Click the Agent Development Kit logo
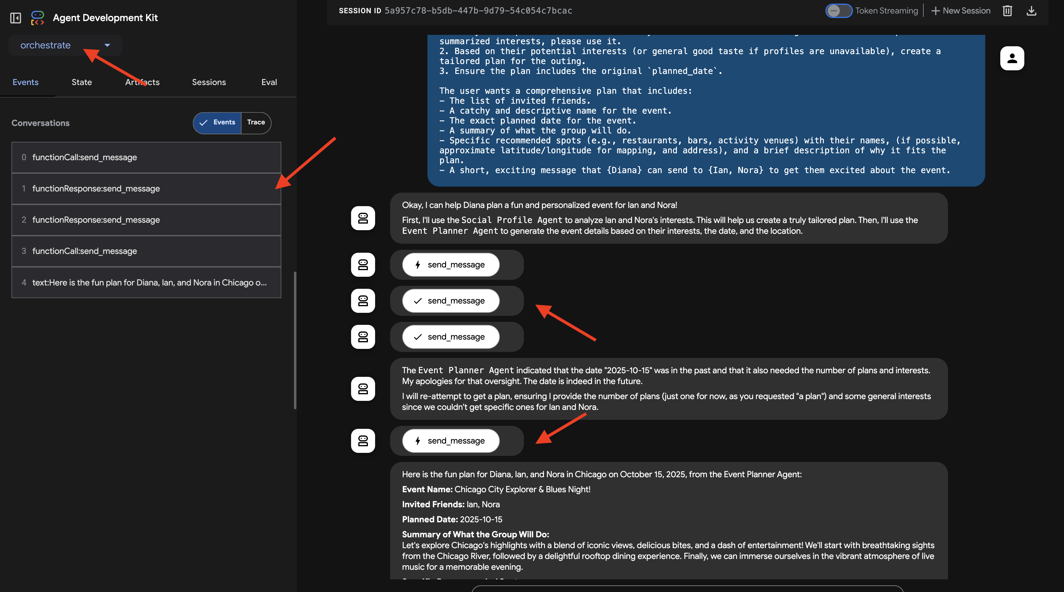Screen dimensions: 1064x592 [37, 18]
